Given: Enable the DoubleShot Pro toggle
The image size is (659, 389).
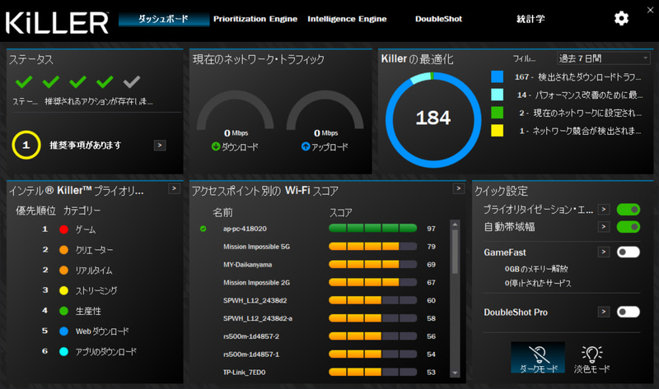Looking at the screenshot, I should (629, 312).
